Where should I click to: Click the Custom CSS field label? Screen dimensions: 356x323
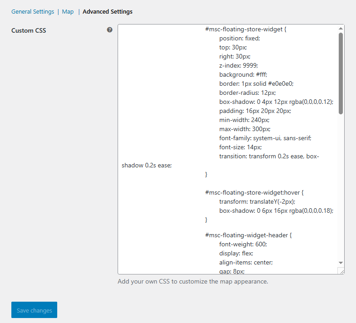click(x=29, y=30)
